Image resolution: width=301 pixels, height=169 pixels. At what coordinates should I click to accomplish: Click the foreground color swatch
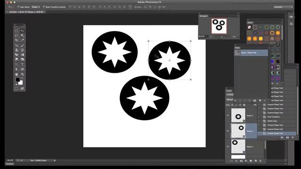click(18, 79)
